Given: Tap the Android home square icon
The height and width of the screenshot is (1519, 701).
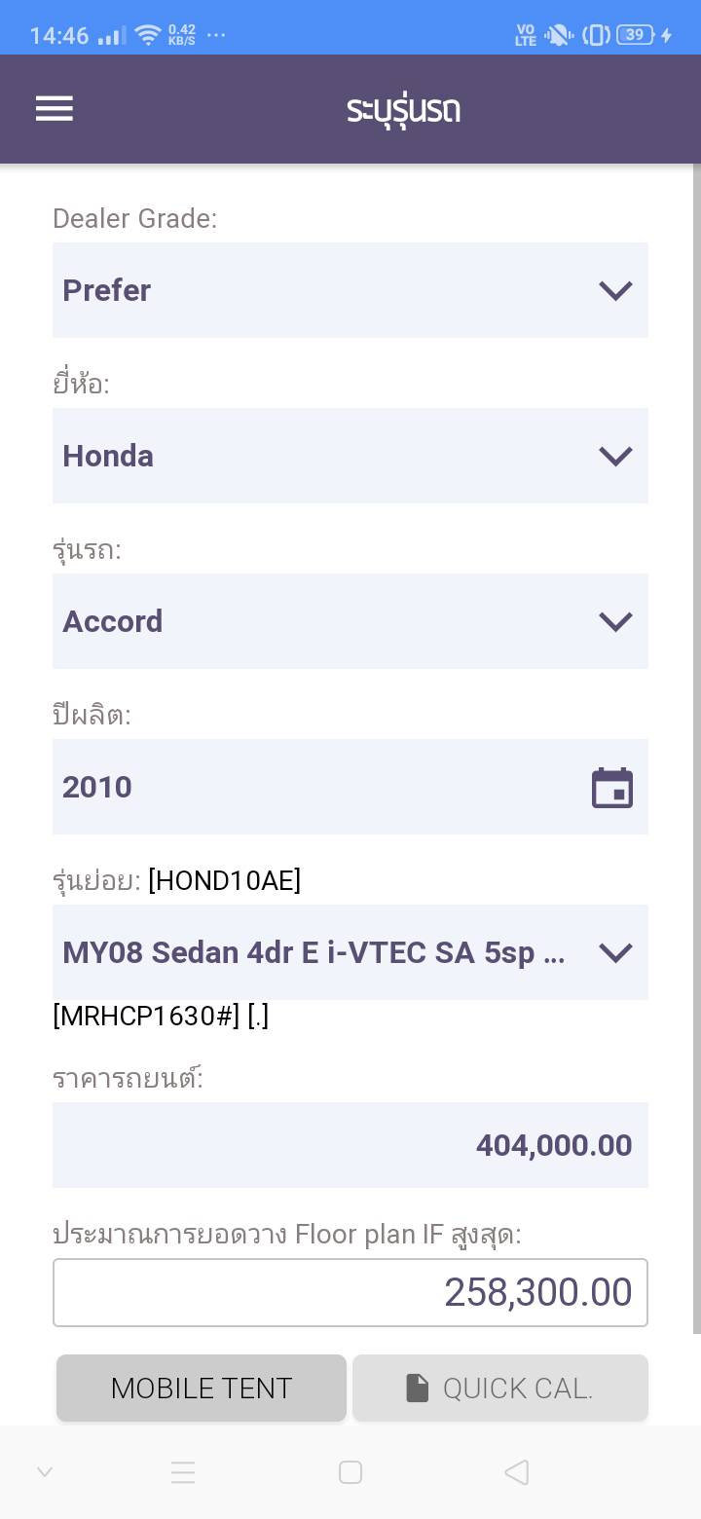Looking at the screenshot, I should click(x=350, y=1472).
